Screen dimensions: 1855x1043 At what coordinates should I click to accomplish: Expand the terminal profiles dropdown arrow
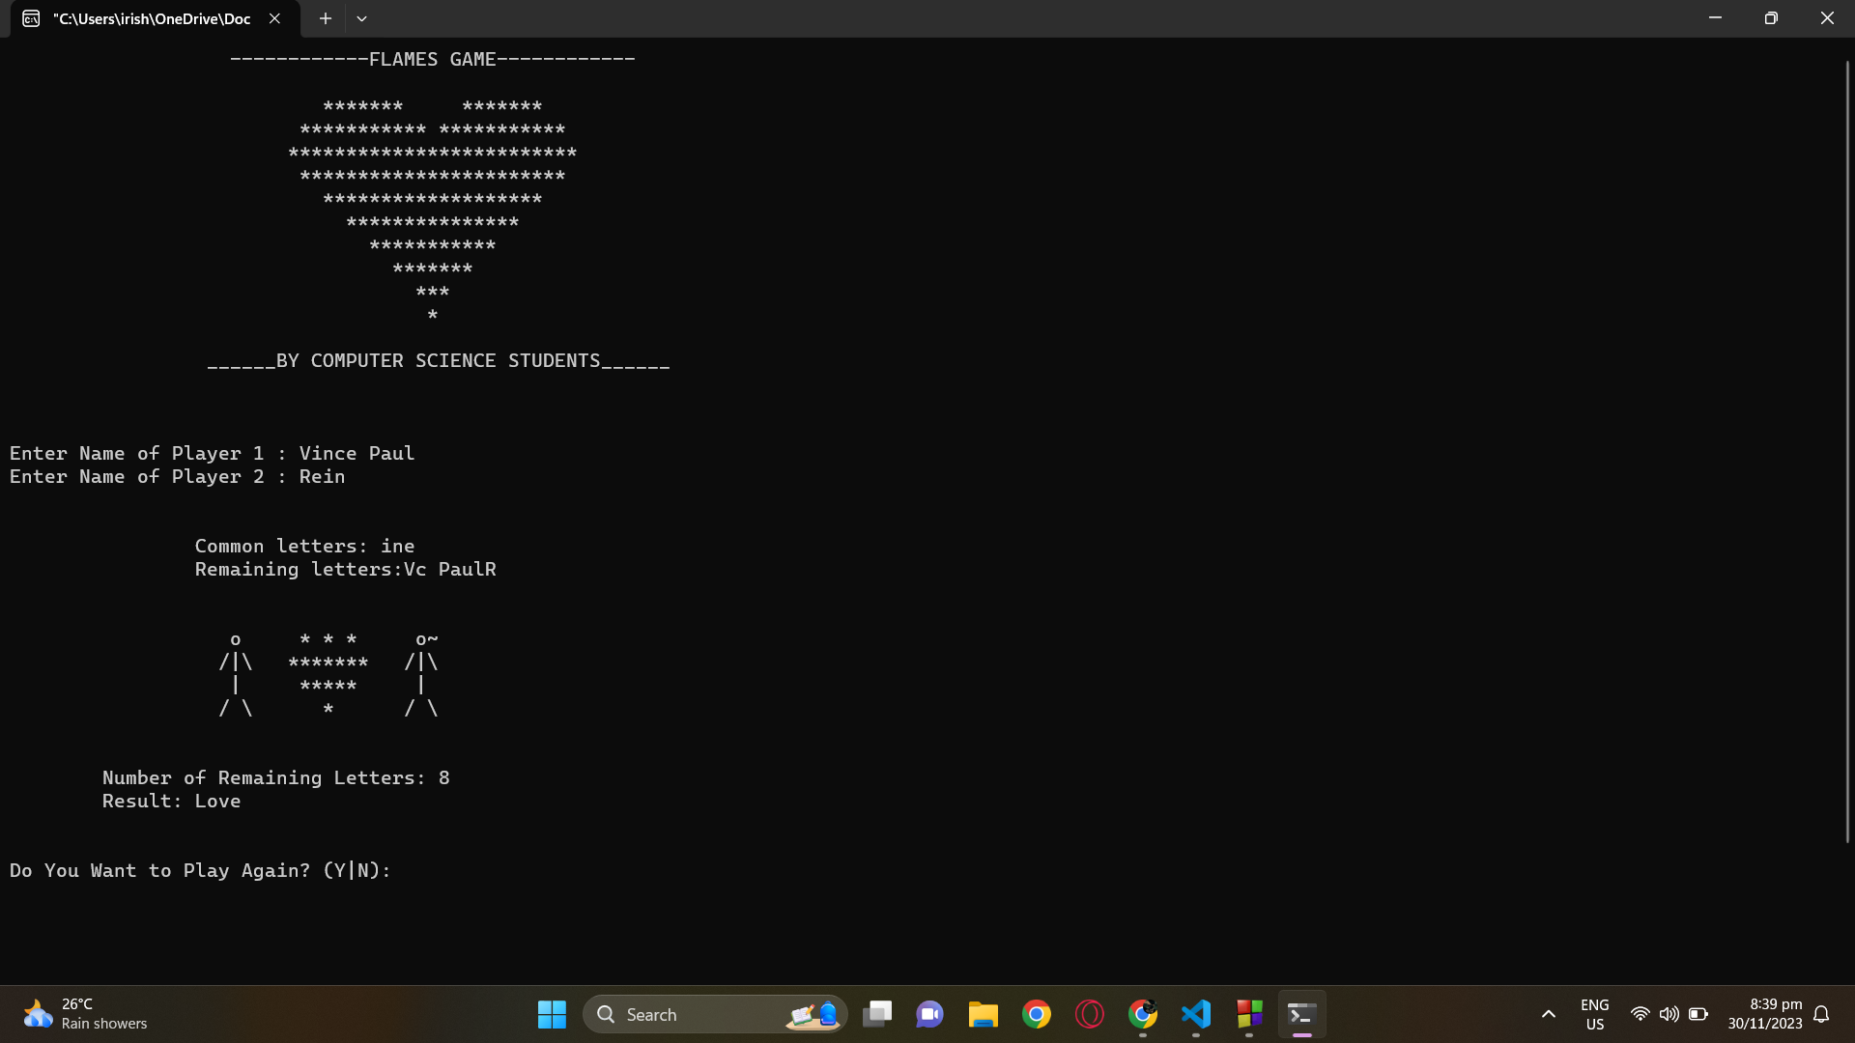pyautogui.click(x=361, y=18)
